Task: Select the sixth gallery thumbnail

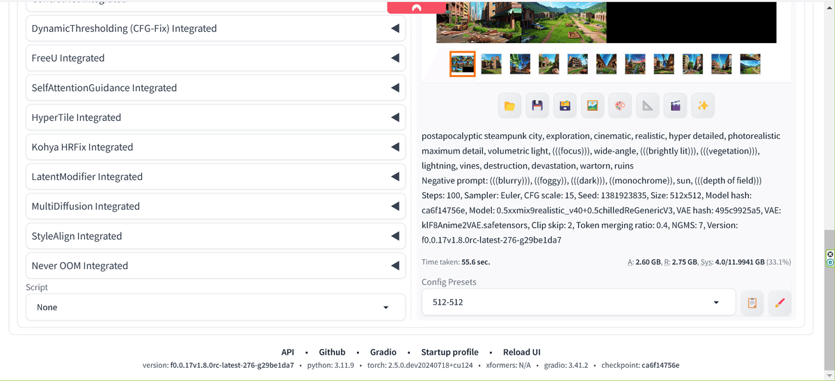Action: coord(606,64)
